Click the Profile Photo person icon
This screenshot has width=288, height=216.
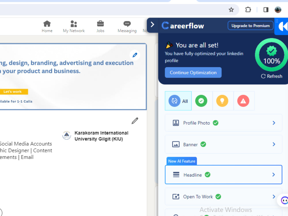pyautogui.click(x=176, y=123)
